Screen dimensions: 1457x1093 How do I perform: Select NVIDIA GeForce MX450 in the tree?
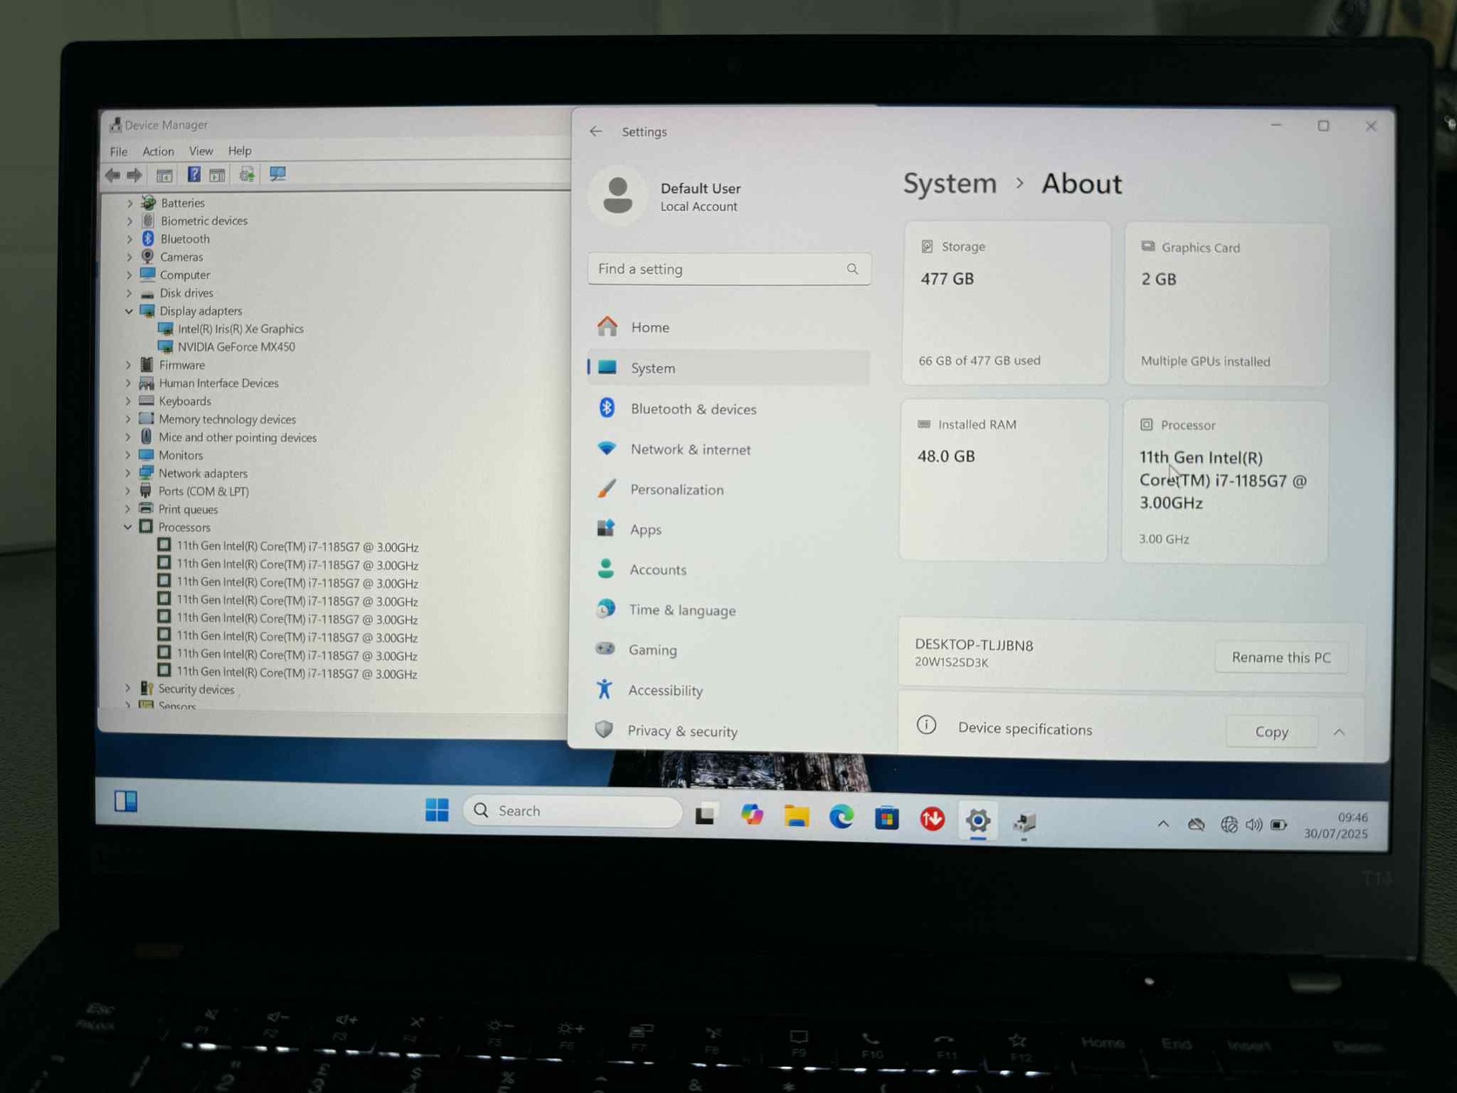point(236,347)
